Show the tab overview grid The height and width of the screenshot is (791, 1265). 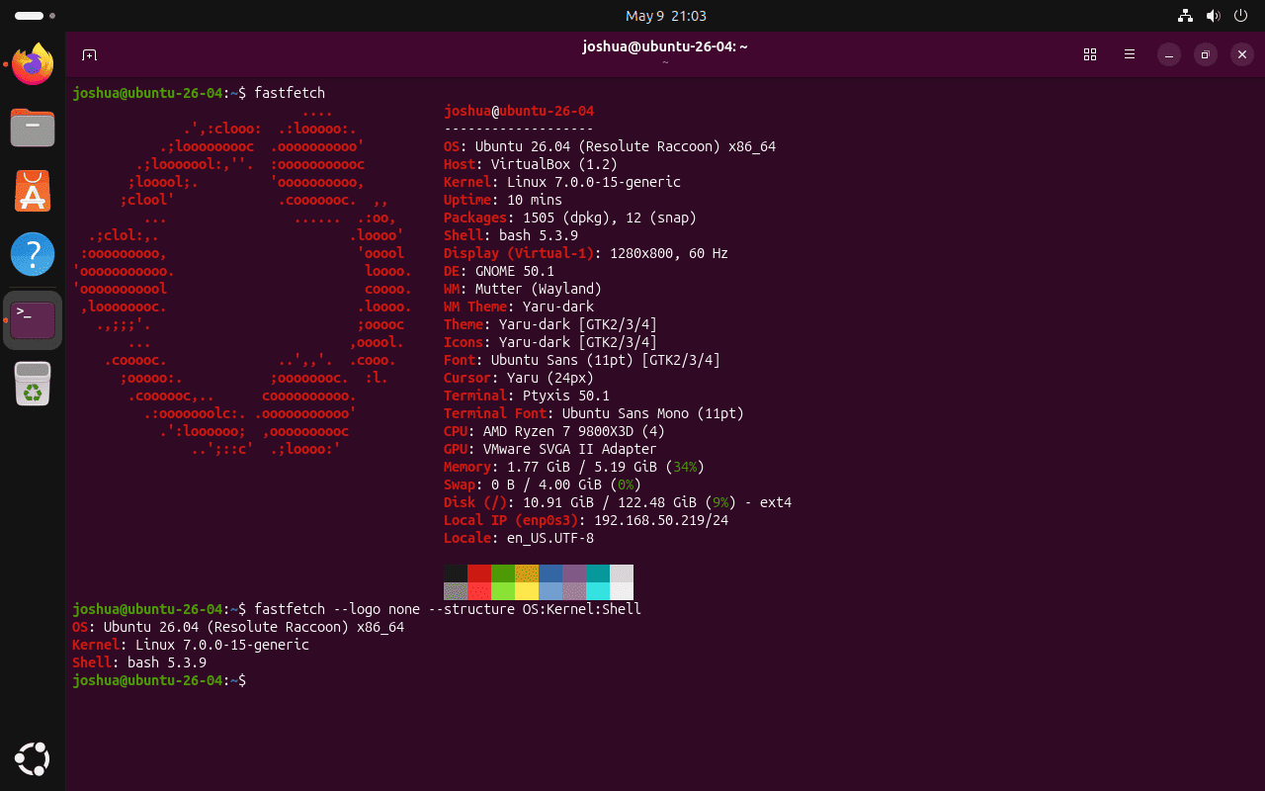[1090, 54]
